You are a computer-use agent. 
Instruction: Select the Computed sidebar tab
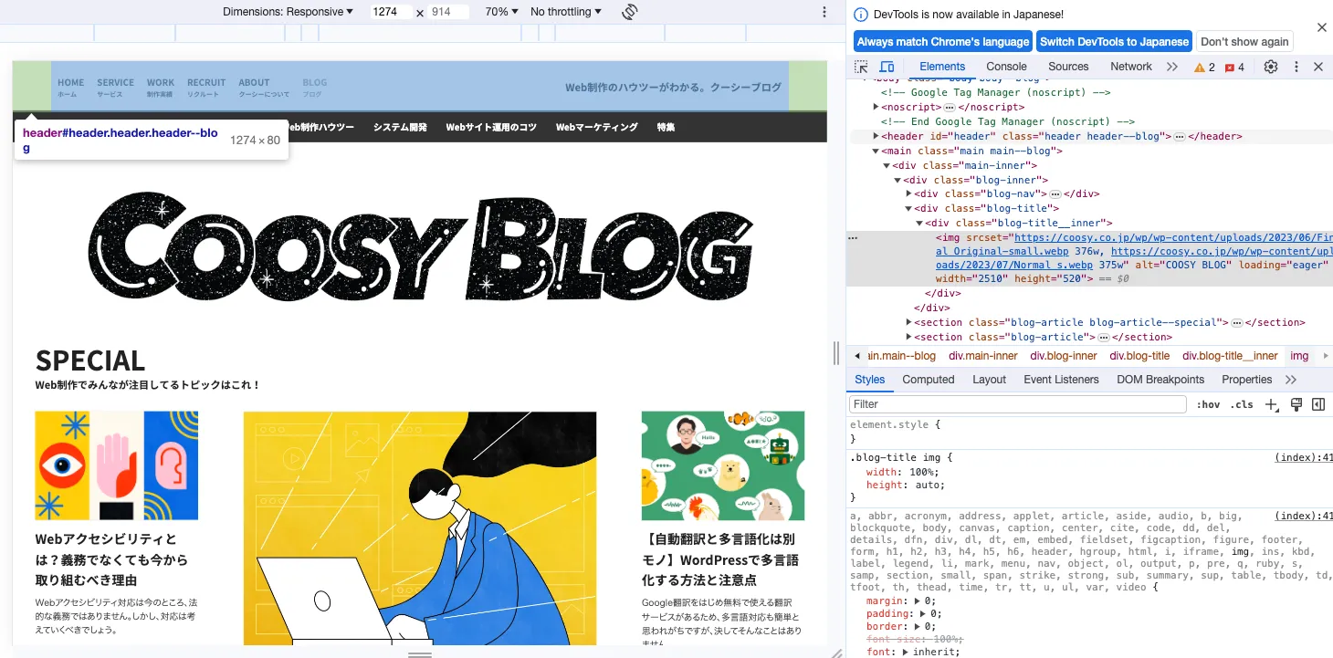[929, 380]
